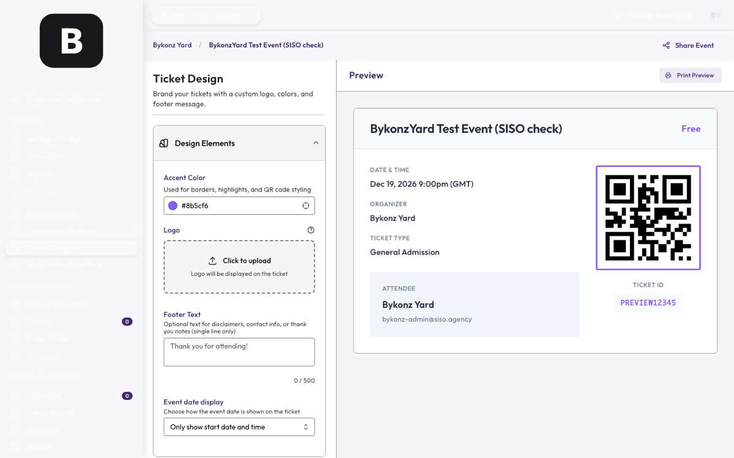The image size is (734, 458).
Task: Click the Logo help question-mark icon
Action: pyautogui.click(x=311, y=230)
